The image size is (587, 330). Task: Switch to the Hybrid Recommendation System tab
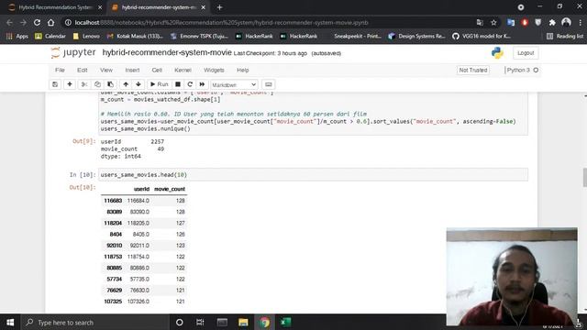[x=55, y=7]
